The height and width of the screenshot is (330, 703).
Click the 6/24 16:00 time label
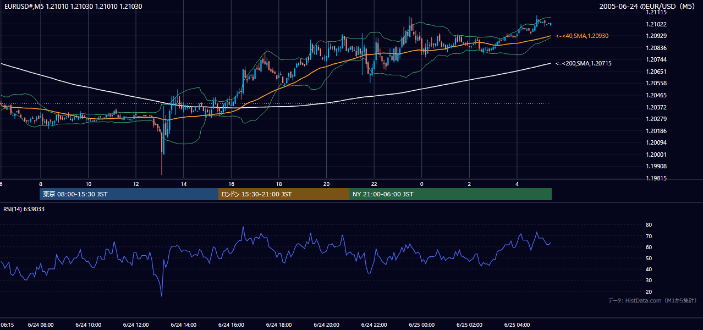231,325
